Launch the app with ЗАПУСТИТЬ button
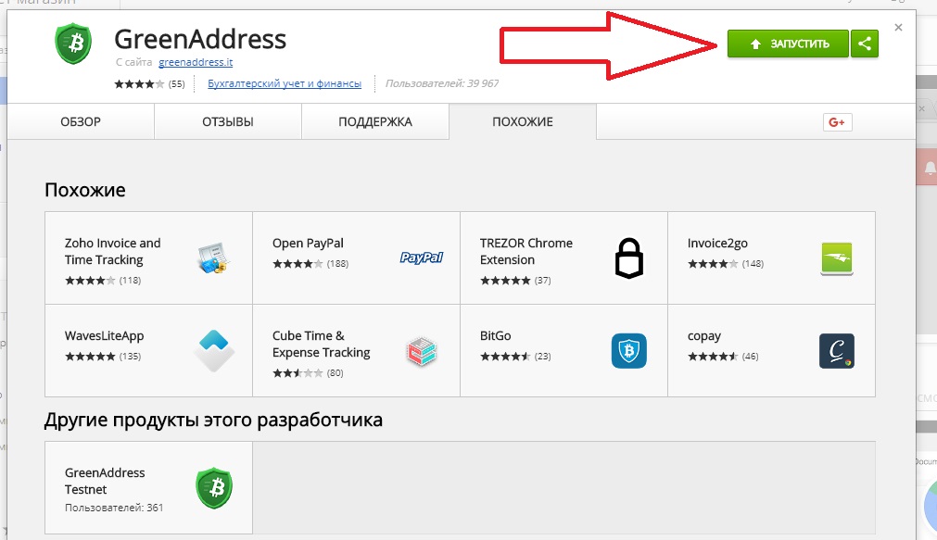 tap(788, 44)
